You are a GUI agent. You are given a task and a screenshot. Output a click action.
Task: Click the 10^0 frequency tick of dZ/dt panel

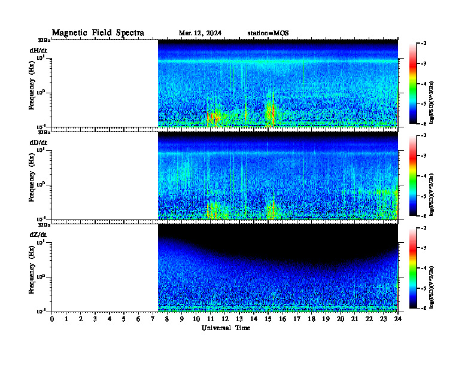point(41,276)
